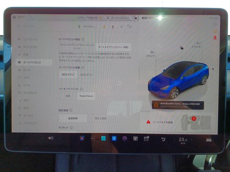Tap the イージーエント profile in status bar

[x=118, y=18]
